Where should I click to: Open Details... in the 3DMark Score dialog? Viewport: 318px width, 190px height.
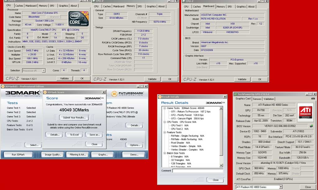coord(55,135)
